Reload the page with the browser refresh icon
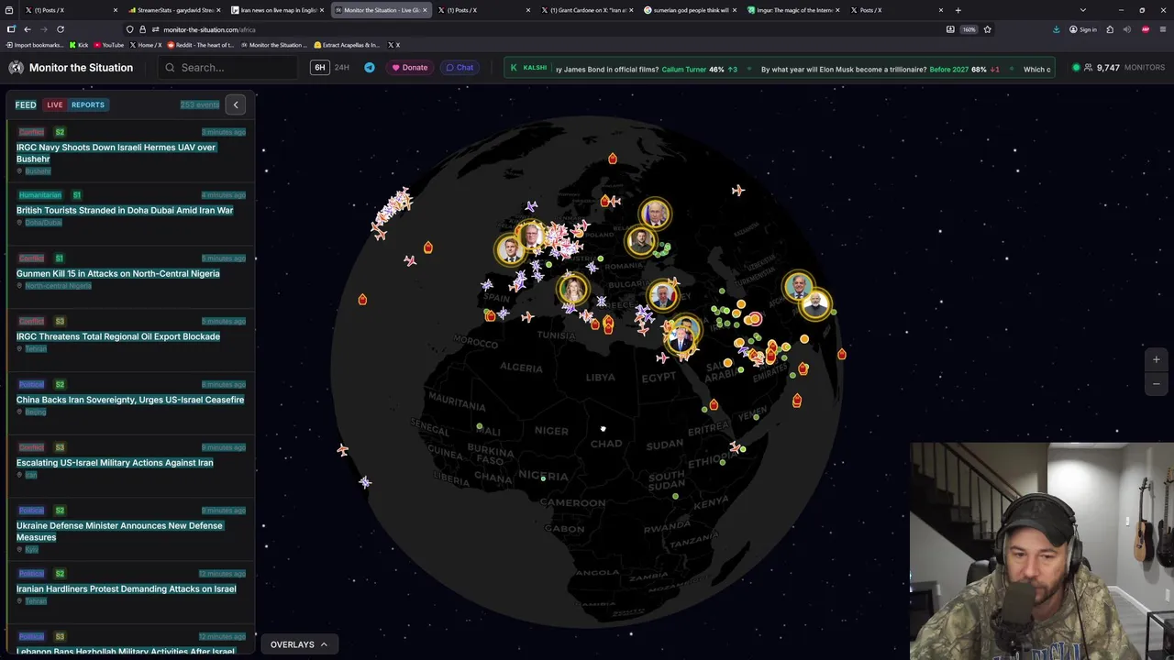 tap(61, 29)
